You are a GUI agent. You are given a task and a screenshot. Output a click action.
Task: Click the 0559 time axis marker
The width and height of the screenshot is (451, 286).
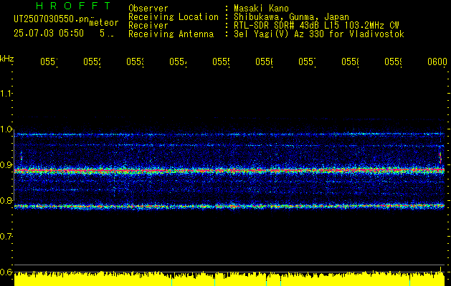394,62
